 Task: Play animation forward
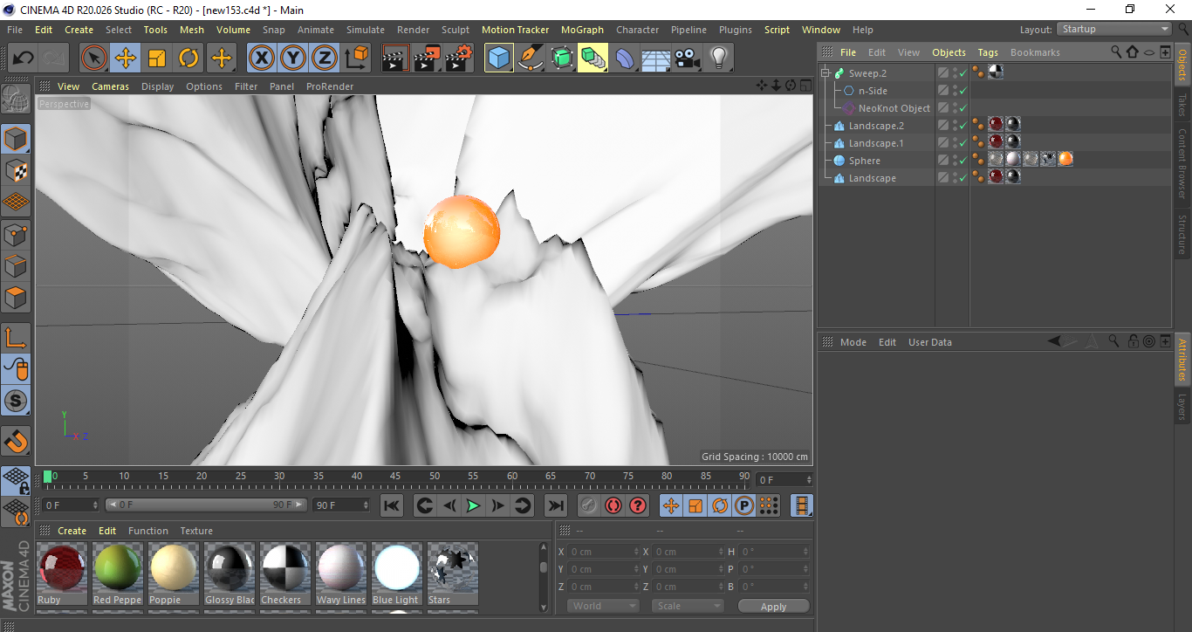coord(473,505)
